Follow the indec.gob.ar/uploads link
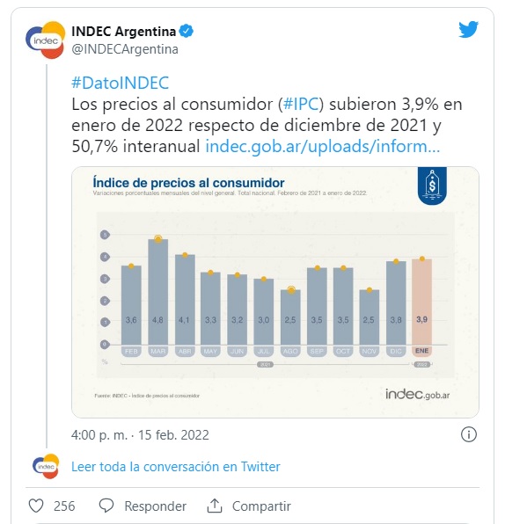 [x=322, y=146]
